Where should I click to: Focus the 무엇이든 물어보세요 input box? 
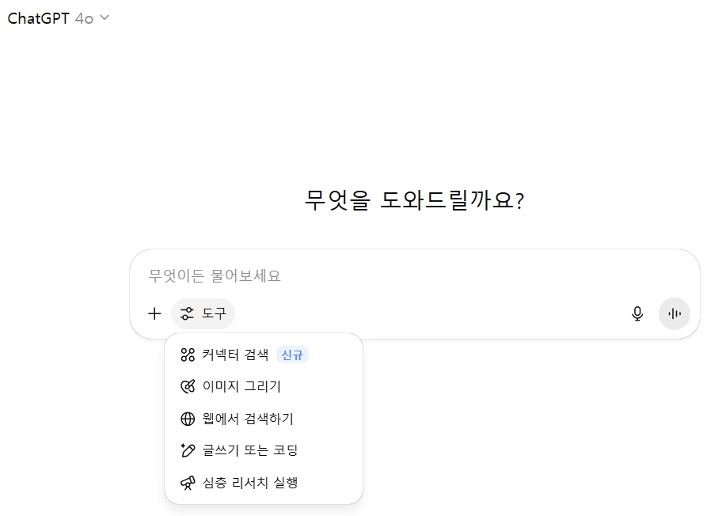(x=415, y=275)
